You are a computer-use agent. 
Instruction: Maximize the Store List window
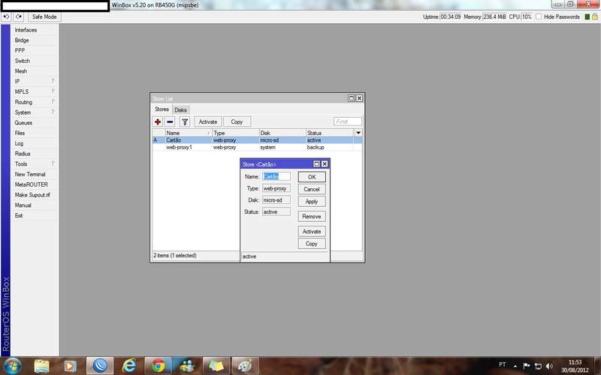[x=351, y=98]
